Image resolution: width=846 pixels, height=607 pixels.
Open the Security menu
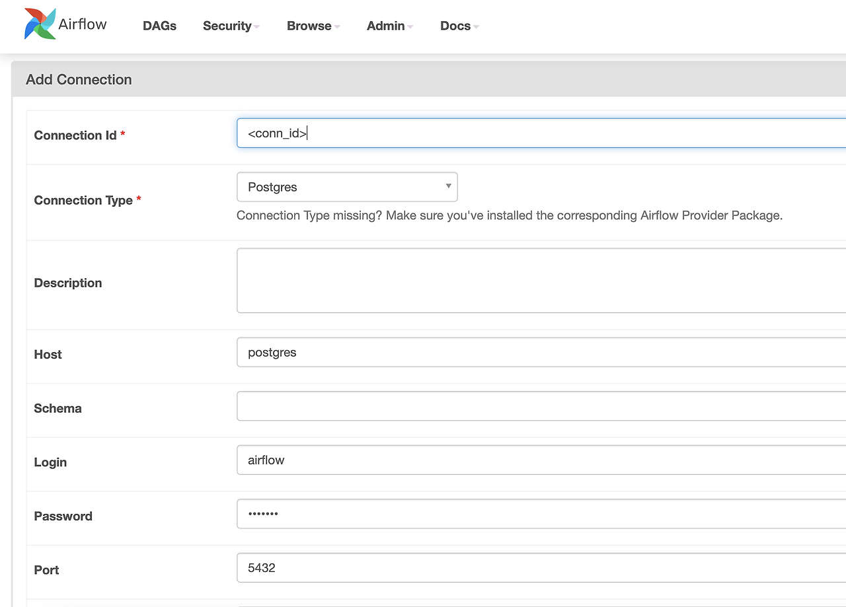click(x=231, y=26)
